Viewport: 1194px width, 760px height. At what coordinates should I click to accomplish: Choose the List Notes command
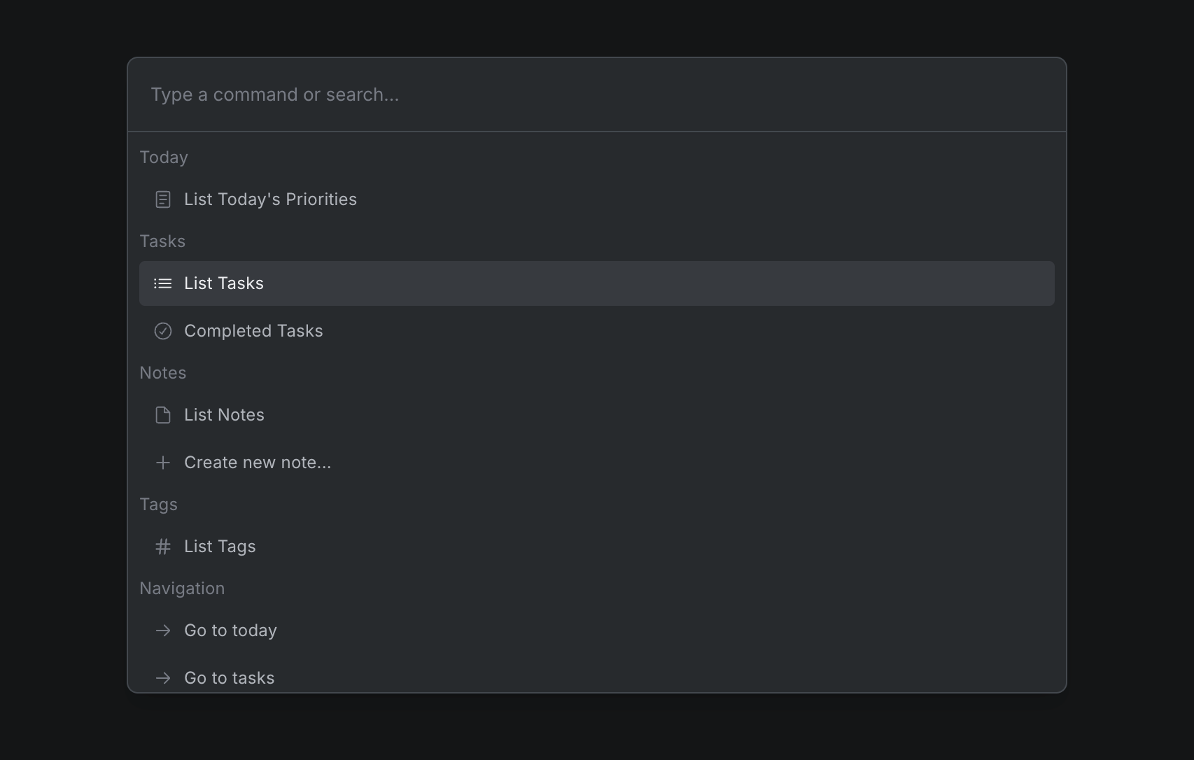tap(224, 415)
